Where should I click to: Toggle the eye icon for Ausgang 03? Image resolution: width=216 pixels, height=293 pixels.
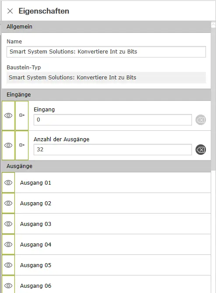click(x=8, y=224)
